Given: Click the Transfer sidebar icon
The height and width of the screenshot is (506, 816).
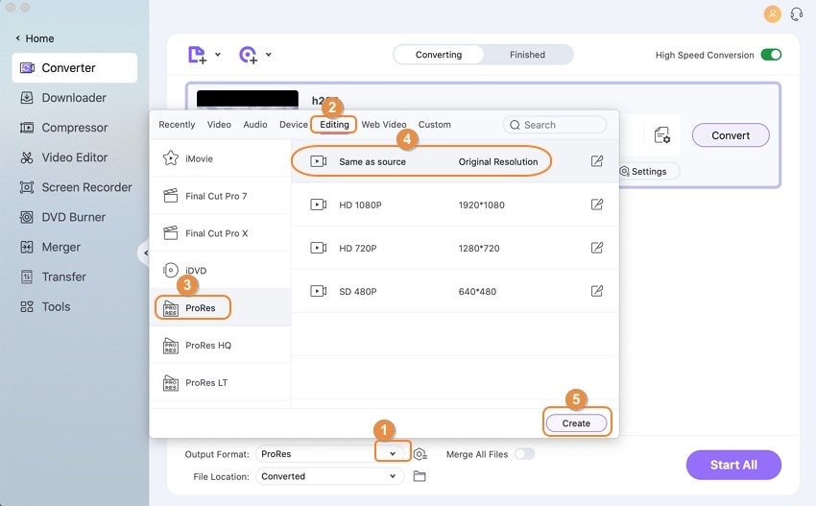Looking at the screenshot, I should click(x=27, y=277).
